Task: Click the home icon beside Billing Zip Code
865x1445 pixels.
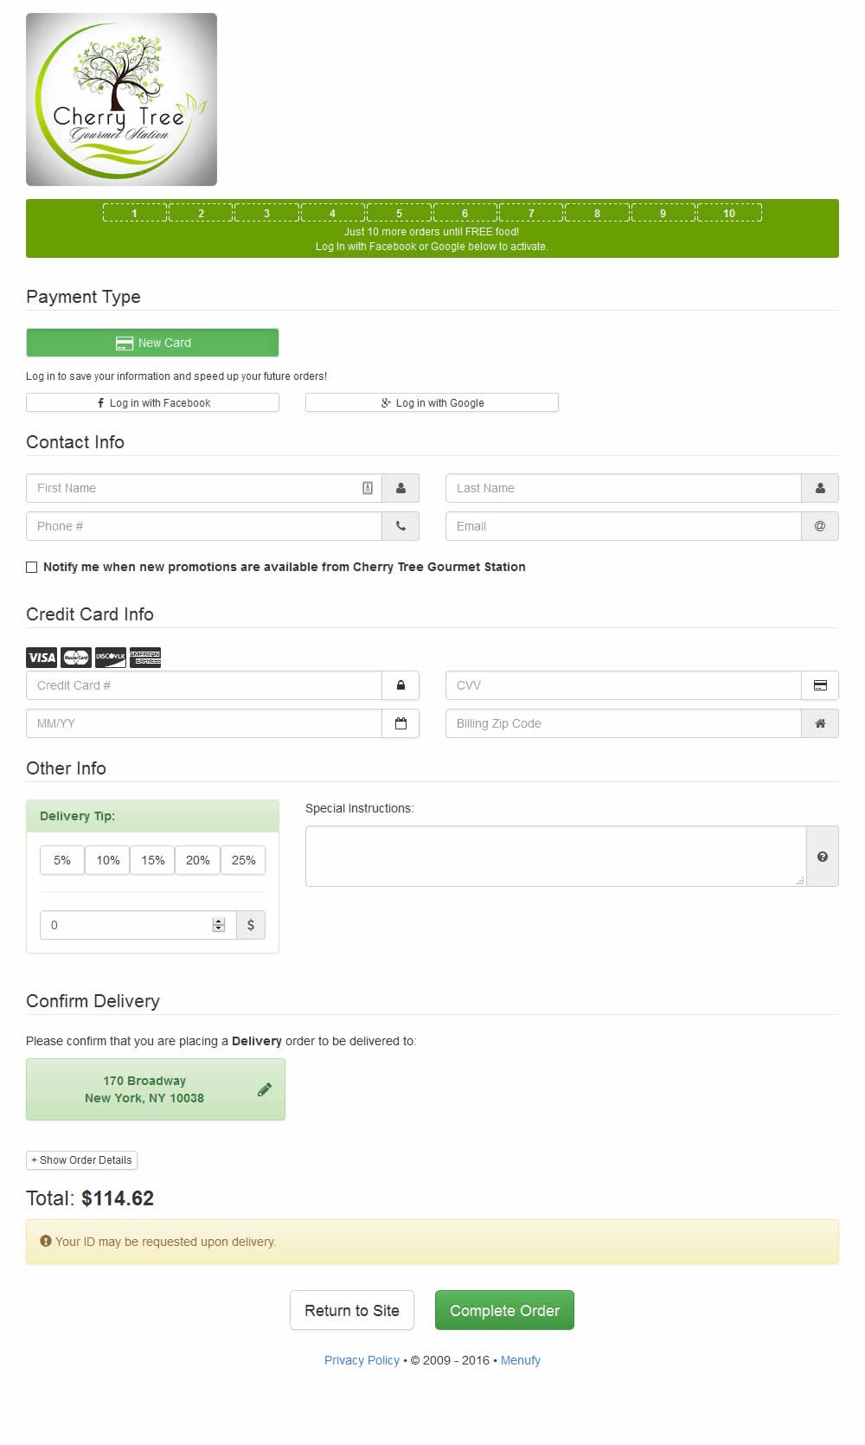Action: pyautogui.click(x=819, y=723)
